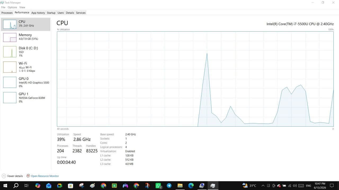This screenshot has height=190, width=339.
Task: Open the File menu
Action: (3, 7)
